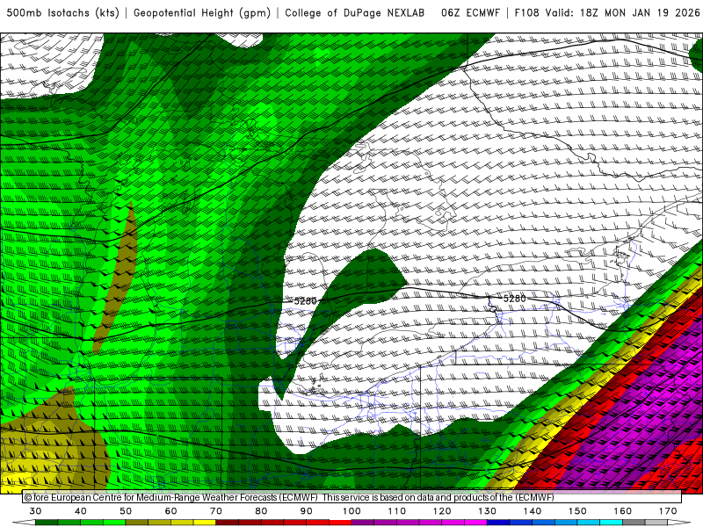Click the legend value 80
This screenshot has height=527, width=703.
click(261, 511)
